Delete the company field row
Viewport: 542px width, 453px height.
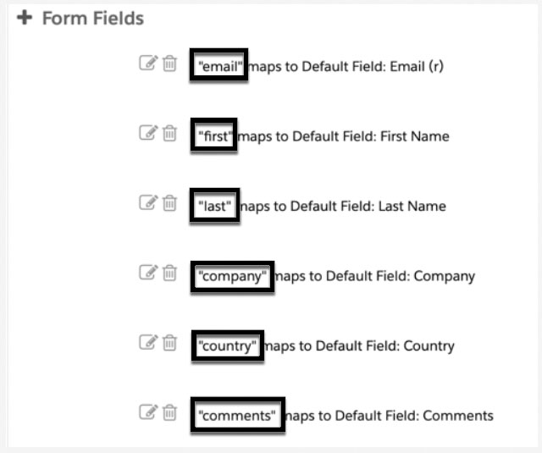[169, 273]
